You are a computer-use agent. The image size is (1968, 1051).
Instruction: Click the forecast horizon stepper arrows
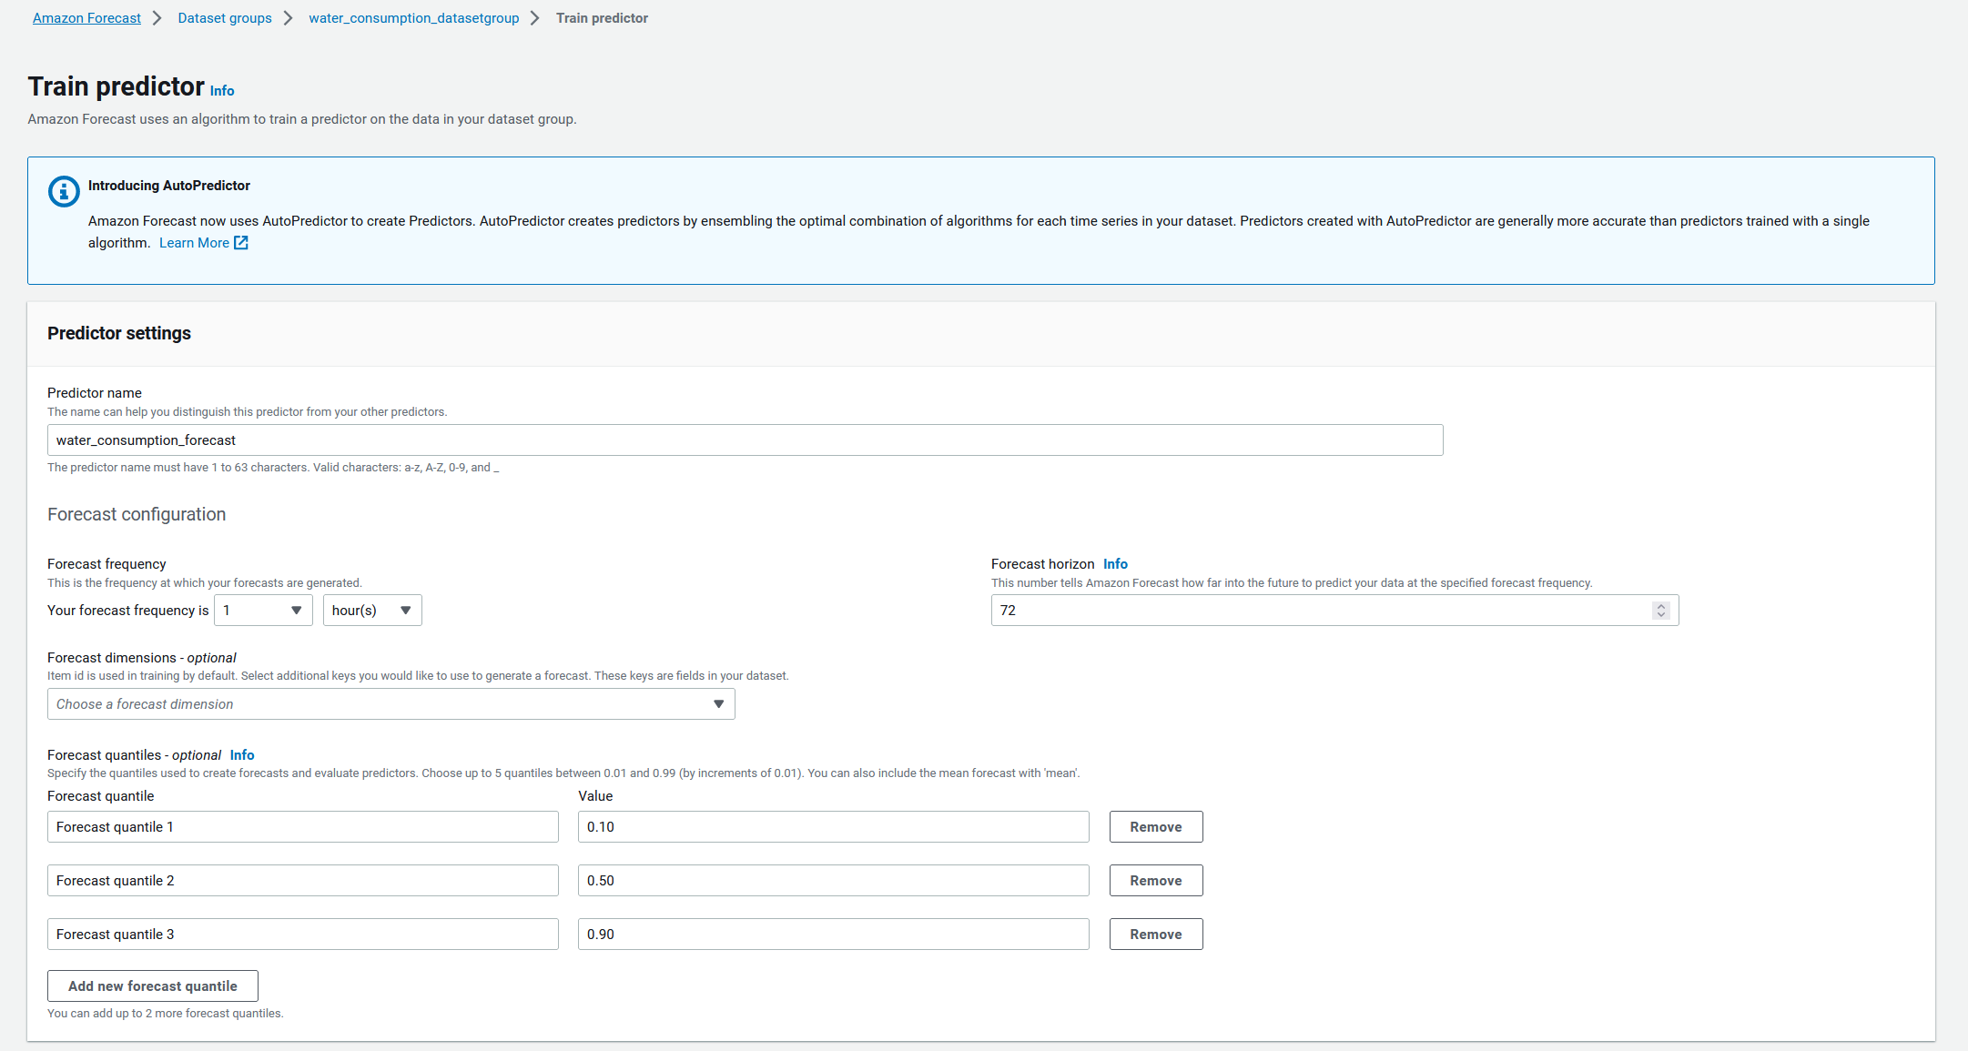1660,611
